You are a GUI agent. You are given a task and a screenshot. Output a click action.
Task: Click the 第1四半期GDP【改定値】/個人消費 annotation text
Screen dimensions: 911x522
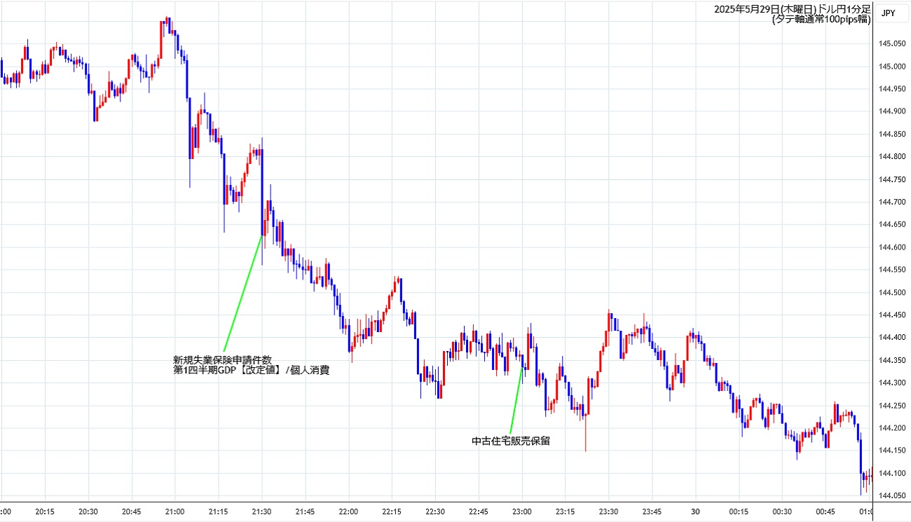(x=251, y=370)
